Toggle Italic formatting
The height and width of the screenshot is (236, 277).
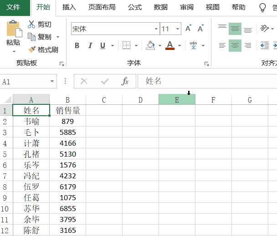[90, 45]
